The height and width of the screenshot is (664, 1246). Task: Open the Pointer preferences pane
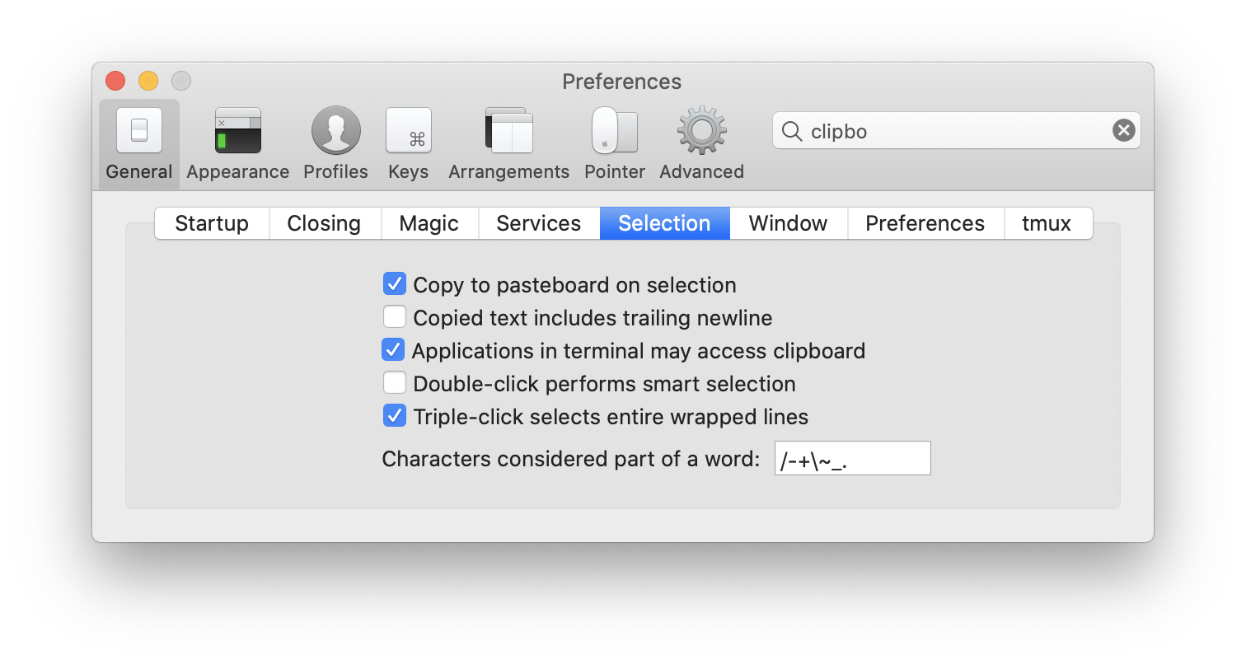[615, 143]
